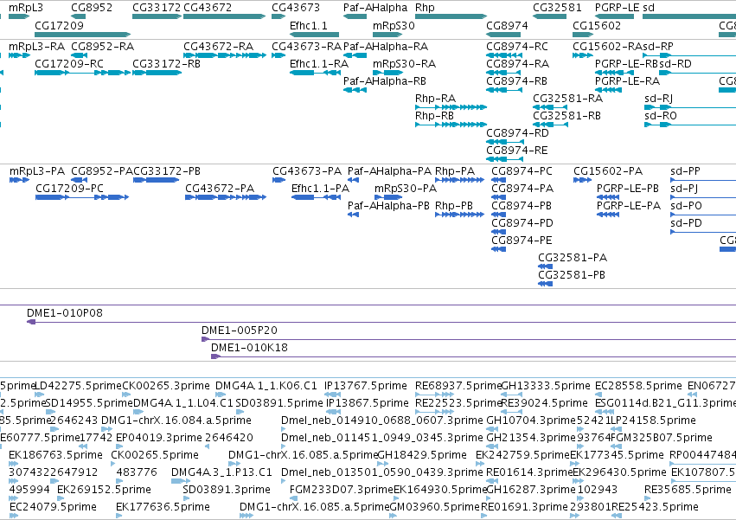Image resolution: width=736 pixels, height=520 pixels.
Task: Click transcript sd-RO
Action: pyautogui.click(x=661, y=116)
